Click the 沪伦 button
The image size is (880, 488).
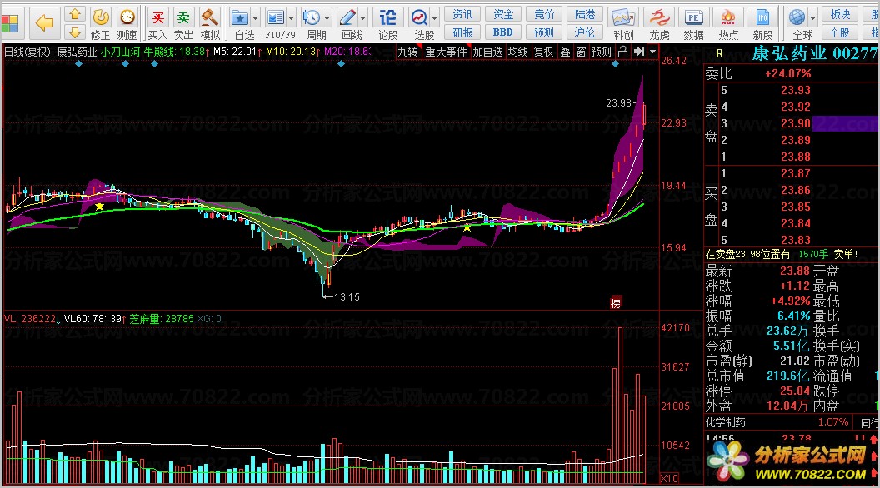click(x=585, y=32)
